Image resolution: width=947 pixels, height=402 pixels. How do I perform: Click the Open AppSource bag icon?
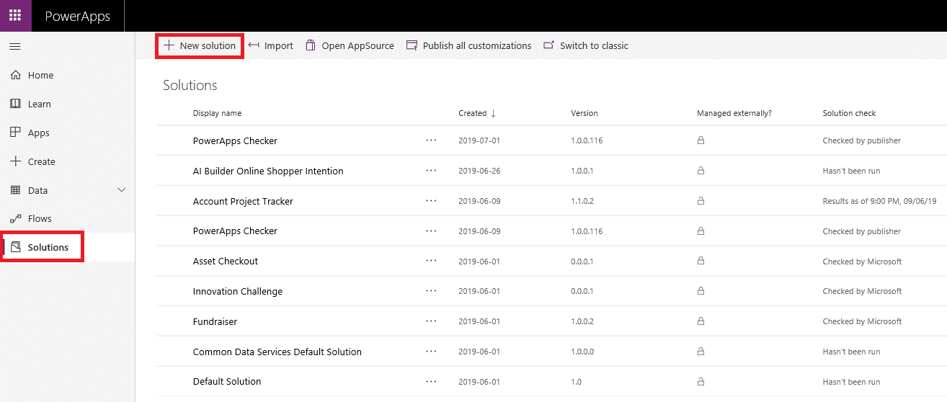pyautogui.click(x=311, y=45)
